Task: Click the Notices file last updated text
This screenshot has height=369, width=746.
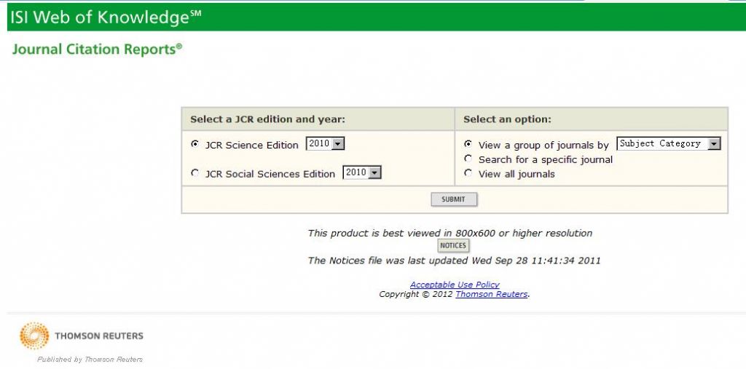Action: [x=454, y=261]
